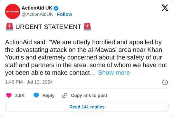Click the blue verified badge
Viewport: 174px width, 117px height.
click(56, 8)
